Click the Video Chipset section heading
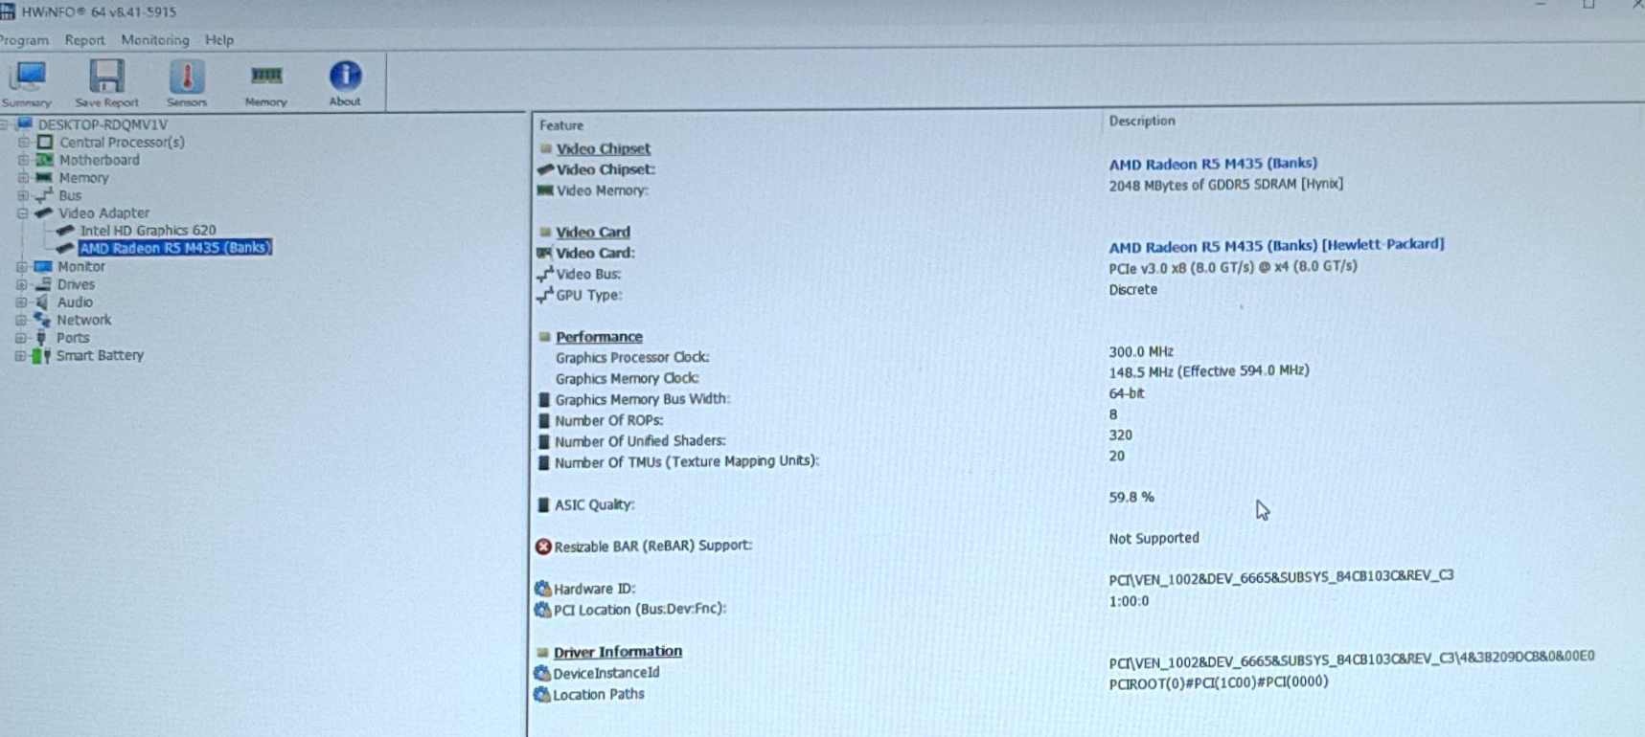1645x737 pixels. [603, 148]
